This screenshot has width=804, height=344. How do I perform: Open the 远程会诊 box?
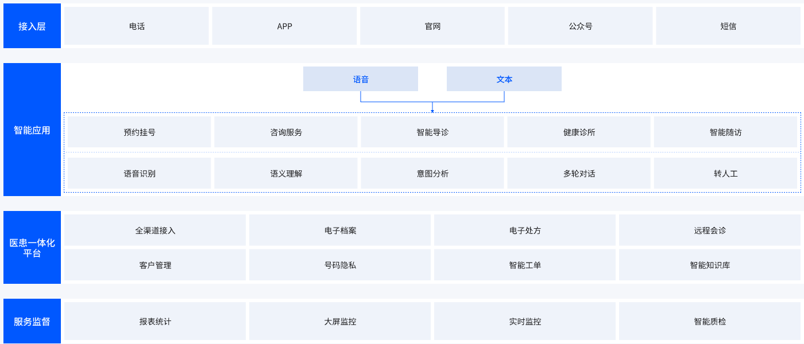tap(710, 230)
